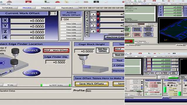This screenshot has height=105, width=187.
Task: Click the Zero Z button
Action: pyautogui.click(x=93, y=25)
